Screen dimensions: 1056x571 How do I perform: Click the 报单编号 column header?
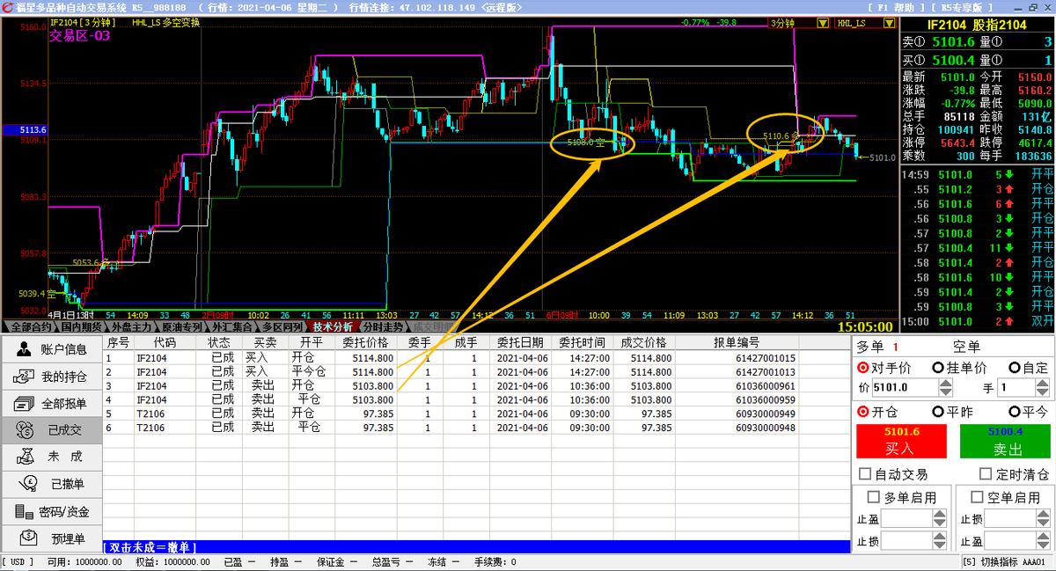point(737,342)
